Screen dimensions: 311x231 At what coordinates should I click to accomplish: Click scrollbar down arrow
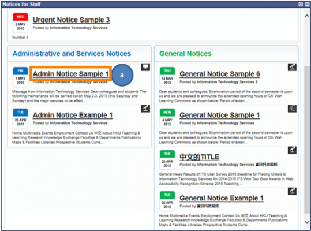(307, 222)
